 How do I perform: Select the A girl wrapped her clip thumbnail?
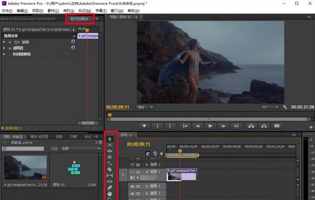pos(26,168)
